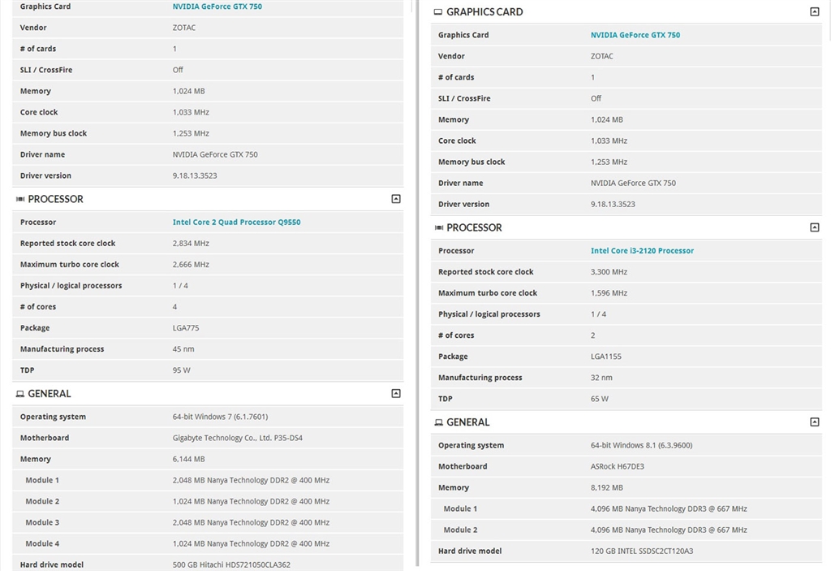Viewport: 831px width, 571px height.
Task: Click the ASRock H67DE3 motherboard value
Action: 618,467
